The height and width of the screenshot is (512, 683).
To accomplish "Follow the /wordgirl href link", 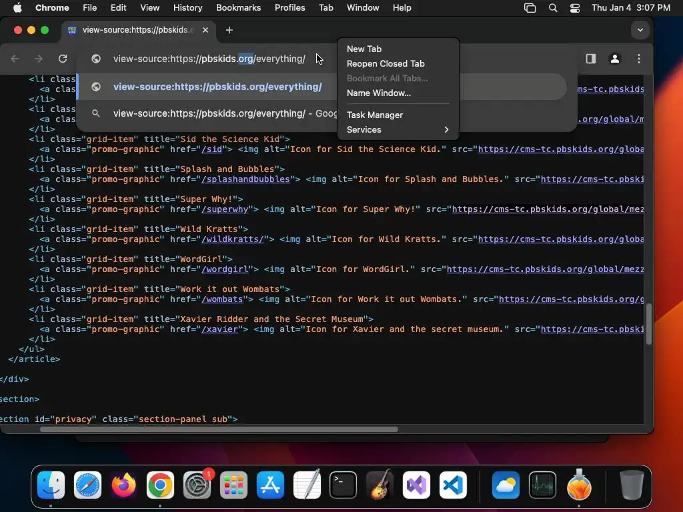I will (225, 269).
